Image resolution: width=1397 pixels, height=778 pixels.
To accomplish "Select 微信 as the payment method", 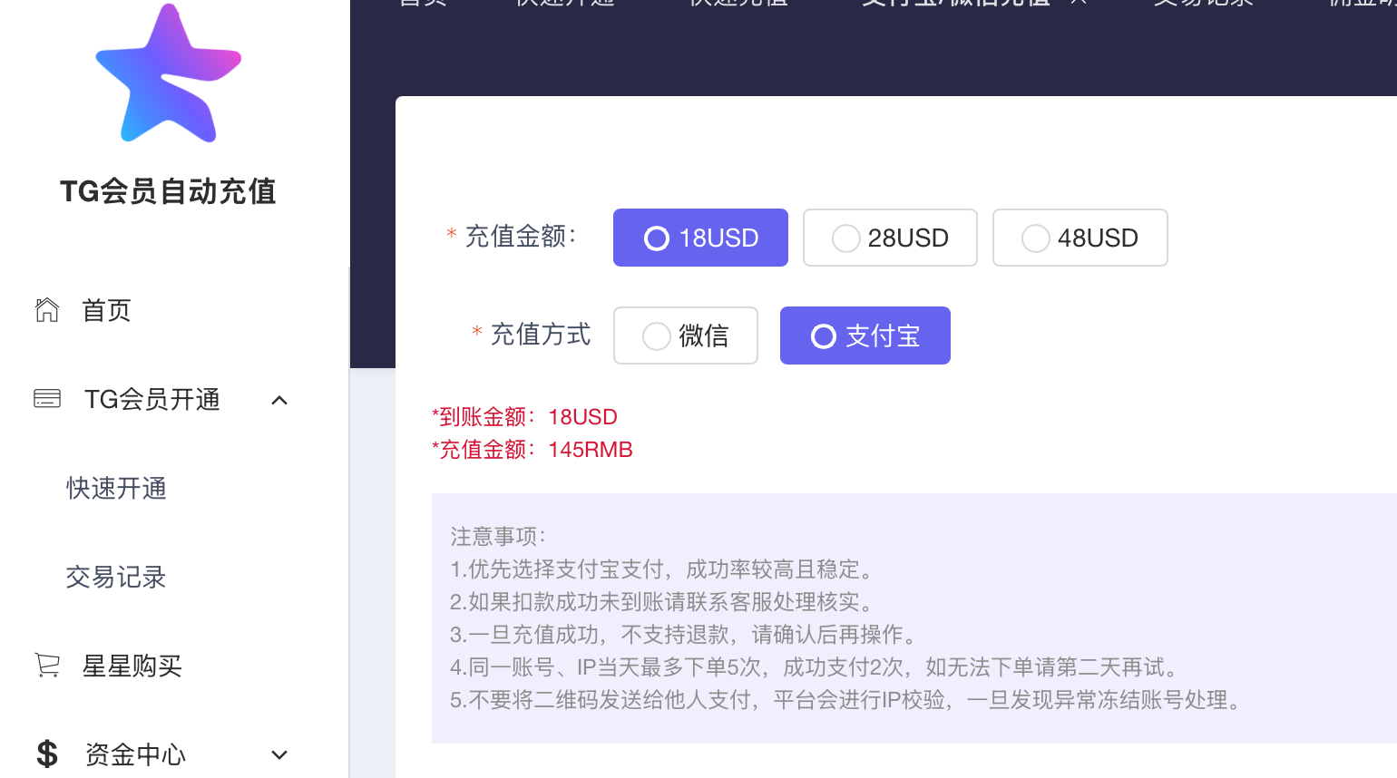I will coord(685,336).
